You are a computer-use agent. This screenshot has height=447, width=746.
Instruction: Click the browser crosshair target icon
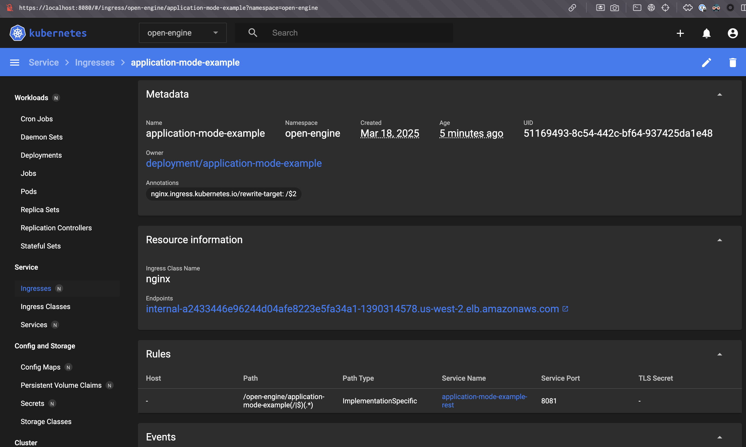point(665,8)
